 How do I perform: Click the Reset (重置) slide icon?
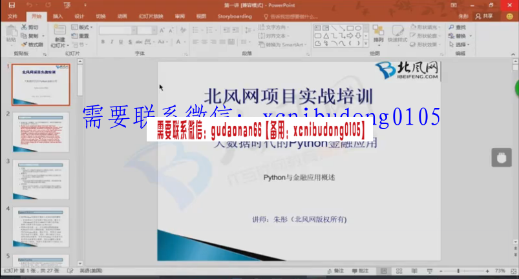[75, 36]
